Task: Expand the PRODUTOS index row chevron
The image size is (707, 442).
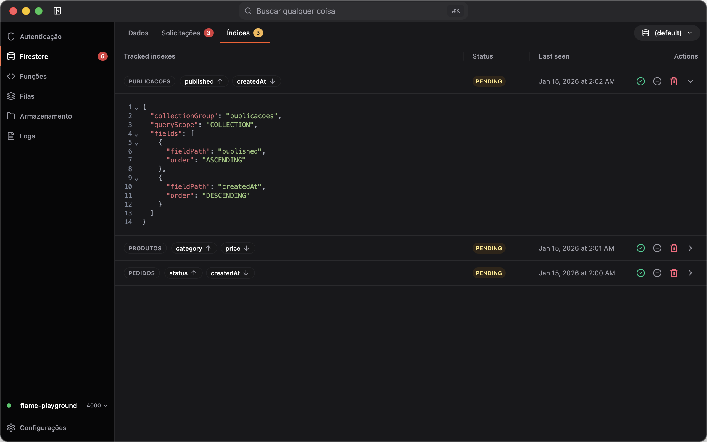Action: click(690, 248)
